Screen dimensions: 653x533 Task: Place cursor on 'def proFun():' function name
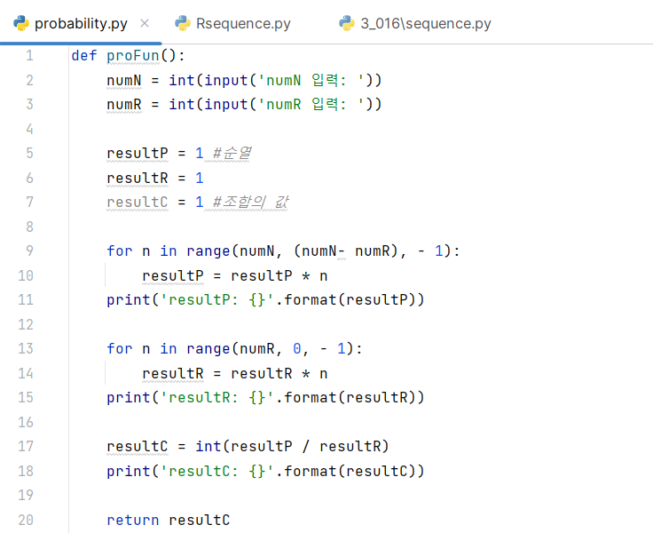click(x=133, y=55)
